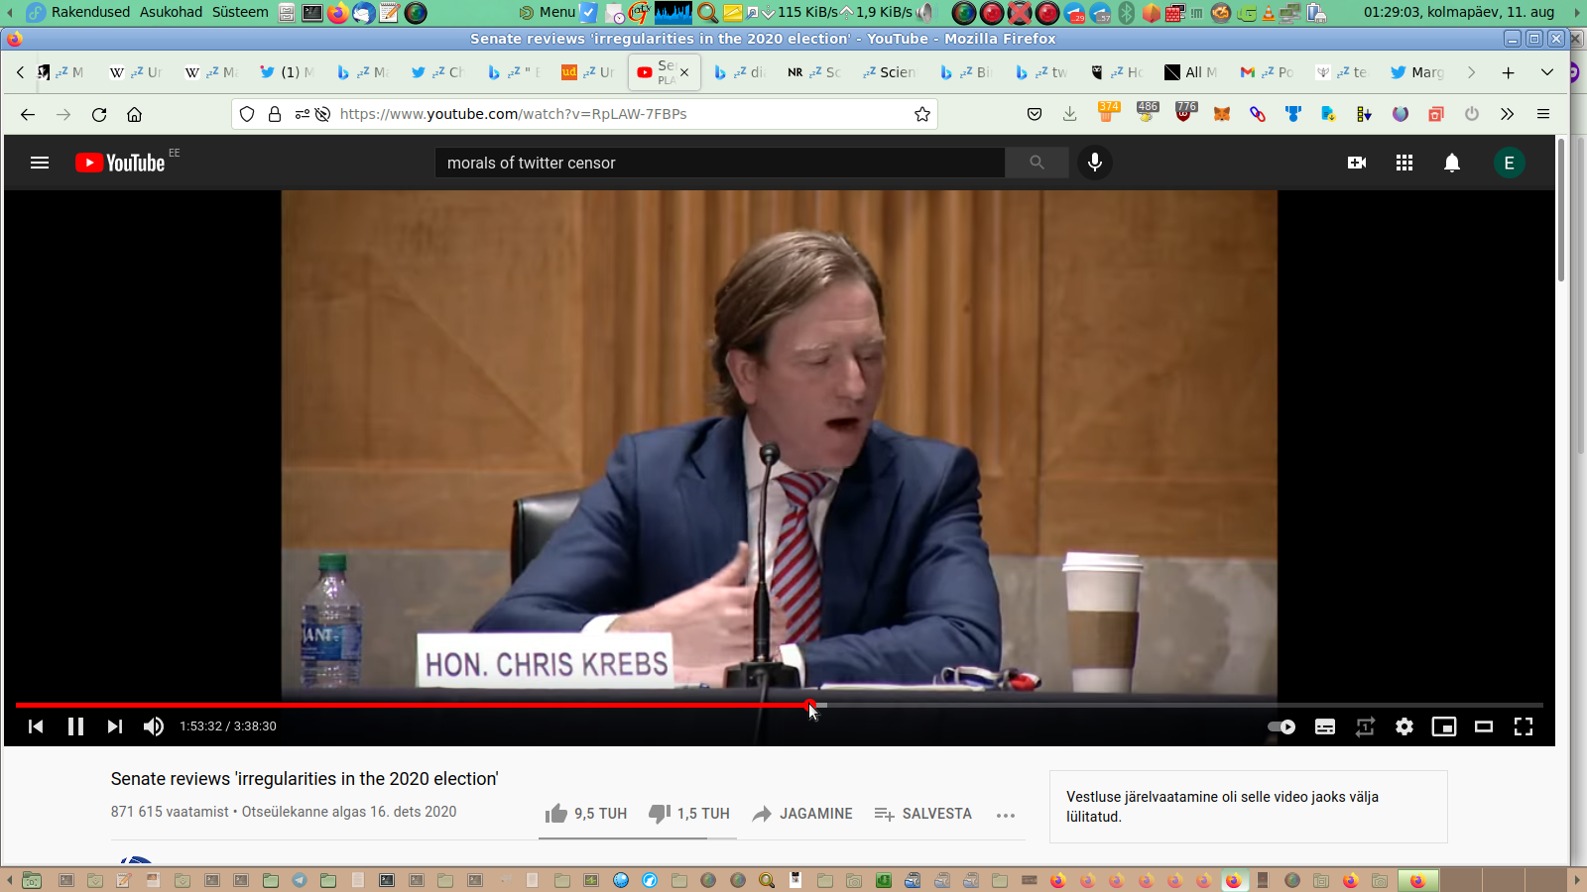Image resolution: width=1587 pixels, height=892 pixels.
Task: Open the MetaMask fox extension
Action: [x=1222, y=114]
